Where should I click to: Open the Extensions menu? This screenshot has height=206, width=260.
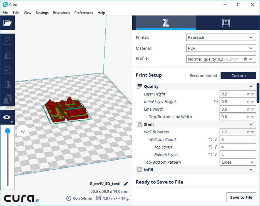point(61,13)
